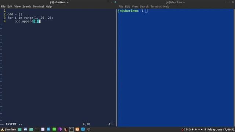The image size is (235, 132).
Task: Open the calendar from the Friday June 17 clock
Action: (221, 129)
